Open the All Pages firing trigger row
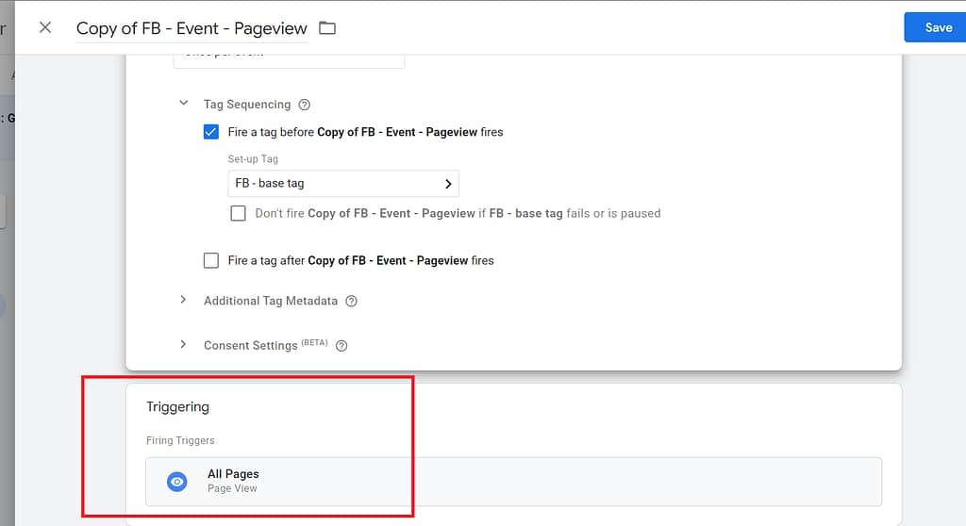 (514, 482)
